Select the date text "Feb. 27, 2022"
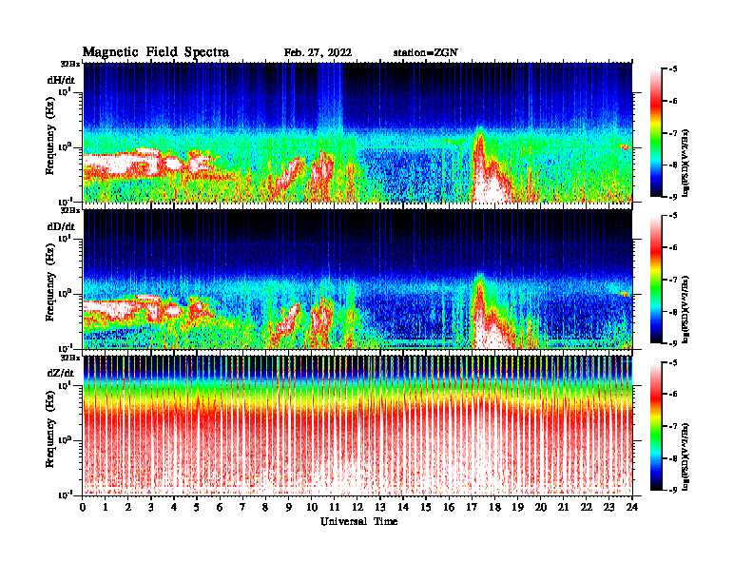This screenshot has height=582, width=753. coord(318,53)
